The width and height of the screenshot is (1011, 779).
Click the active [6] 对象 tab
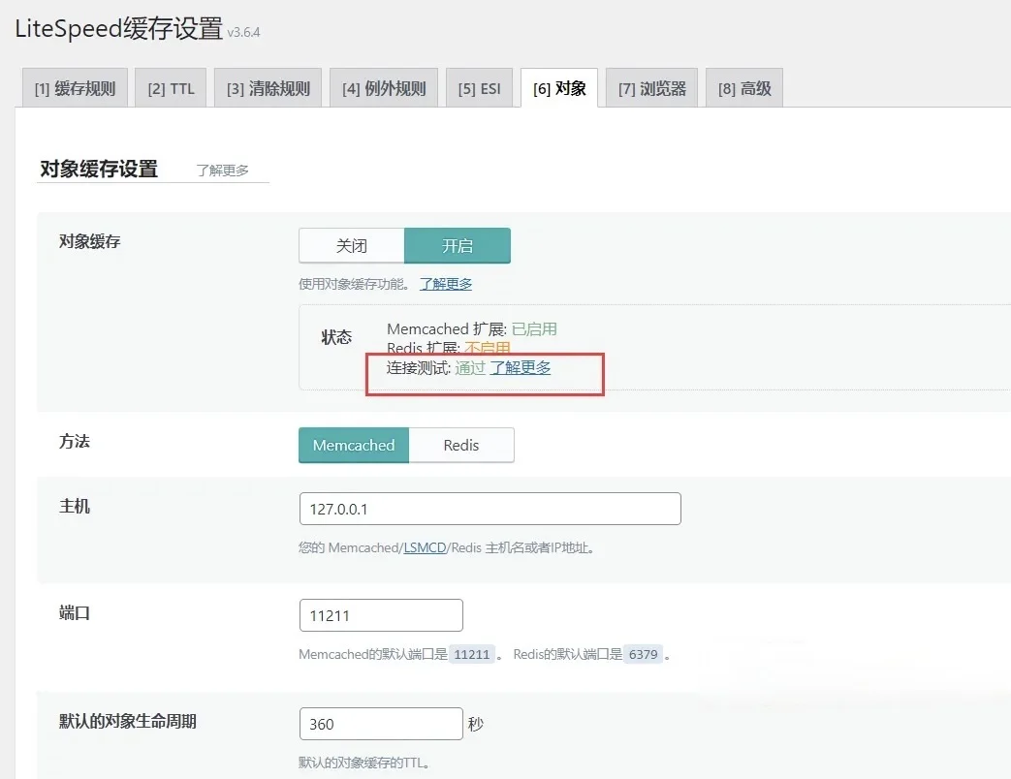(x=559, y=88)
